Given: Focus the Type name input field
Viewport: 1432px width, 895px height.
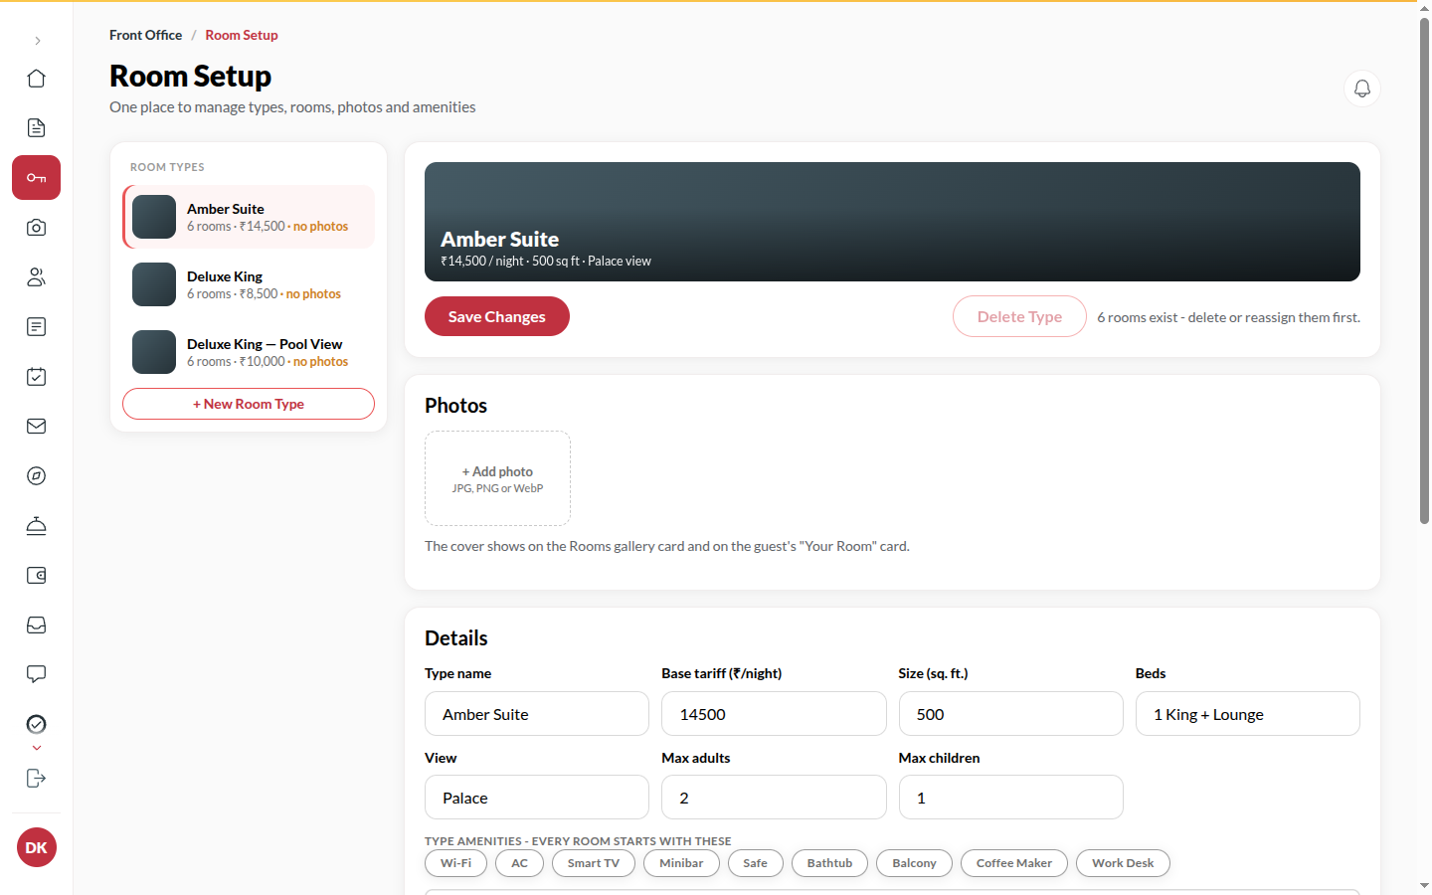Looking at the screenshot, I should tap(537, 714).
